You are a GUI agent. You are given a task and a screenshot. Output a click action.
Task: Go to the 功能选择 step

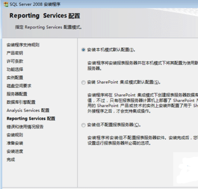[x=15, y=69]
